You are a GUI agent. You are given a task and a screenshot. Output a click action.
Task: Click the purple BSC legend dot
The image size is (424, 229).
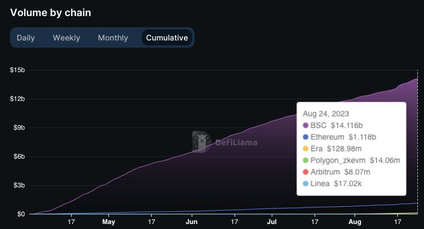pyautogui.click(x=306, y=125)
